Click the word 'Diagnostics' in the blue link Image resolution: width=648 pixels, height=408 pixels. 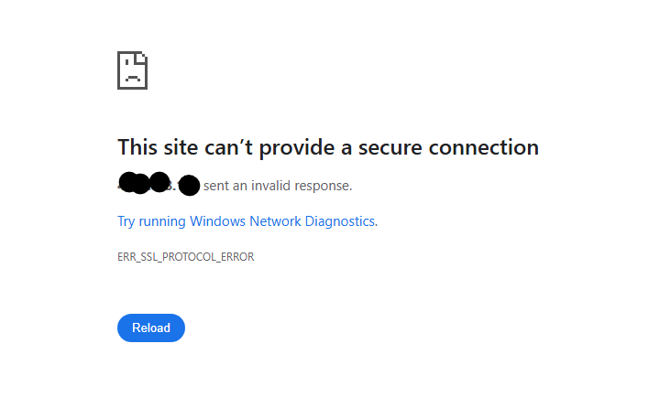tap(340, 221)
